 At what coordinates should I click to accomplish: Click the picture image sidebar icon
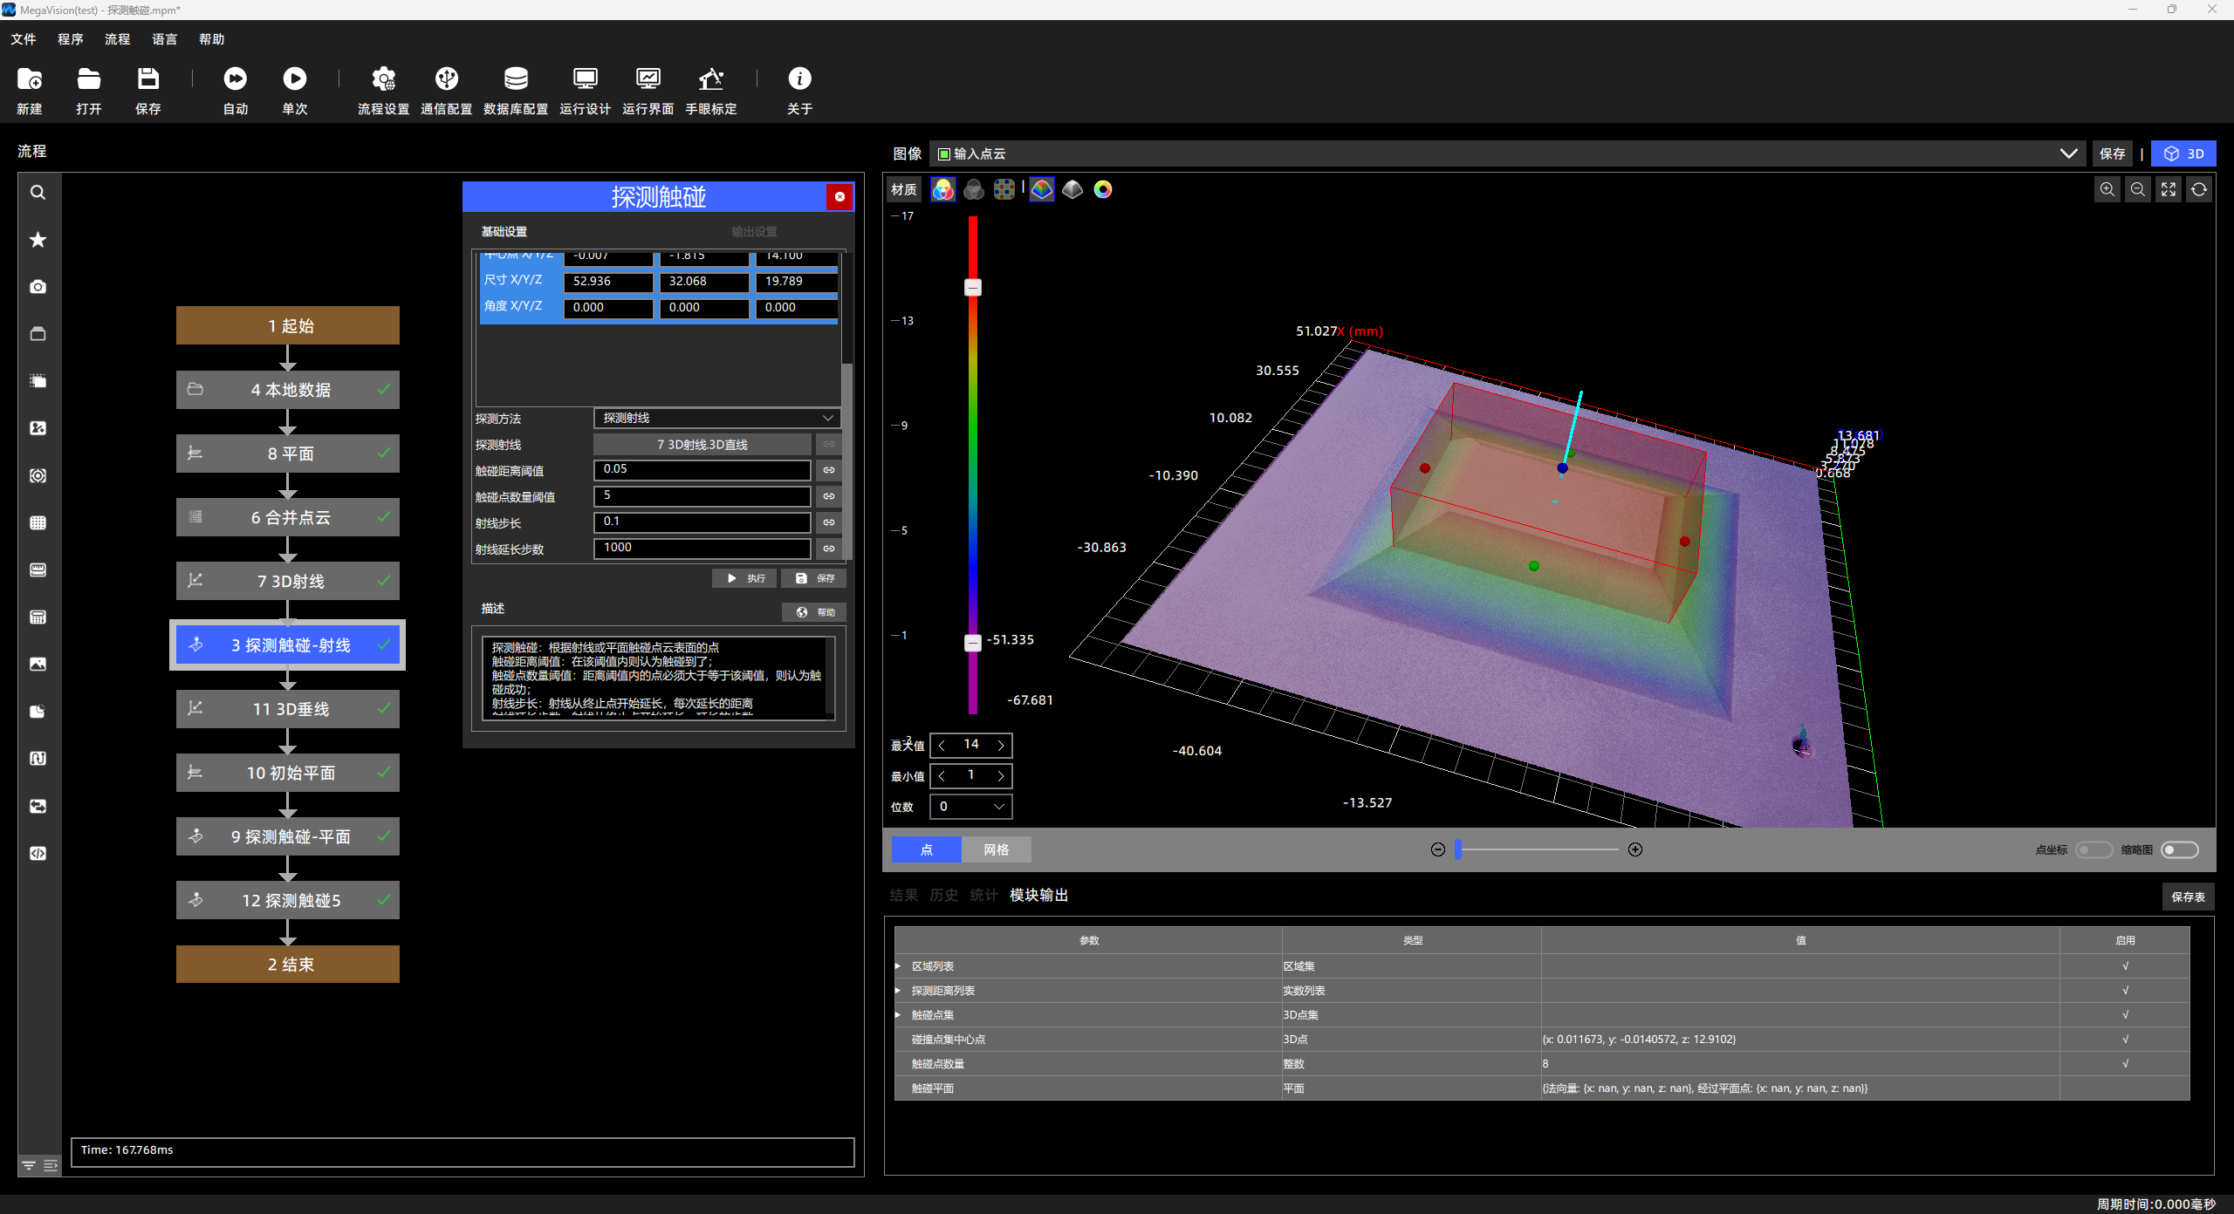[x=38, y=665]
